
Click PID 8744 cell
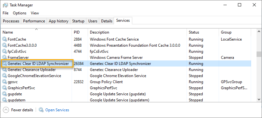point(78,70)
